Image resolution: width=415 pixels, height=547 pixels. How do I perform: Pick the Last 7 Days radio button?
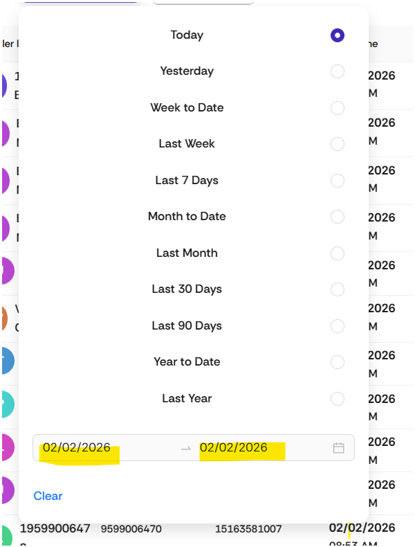pos(338,181)
